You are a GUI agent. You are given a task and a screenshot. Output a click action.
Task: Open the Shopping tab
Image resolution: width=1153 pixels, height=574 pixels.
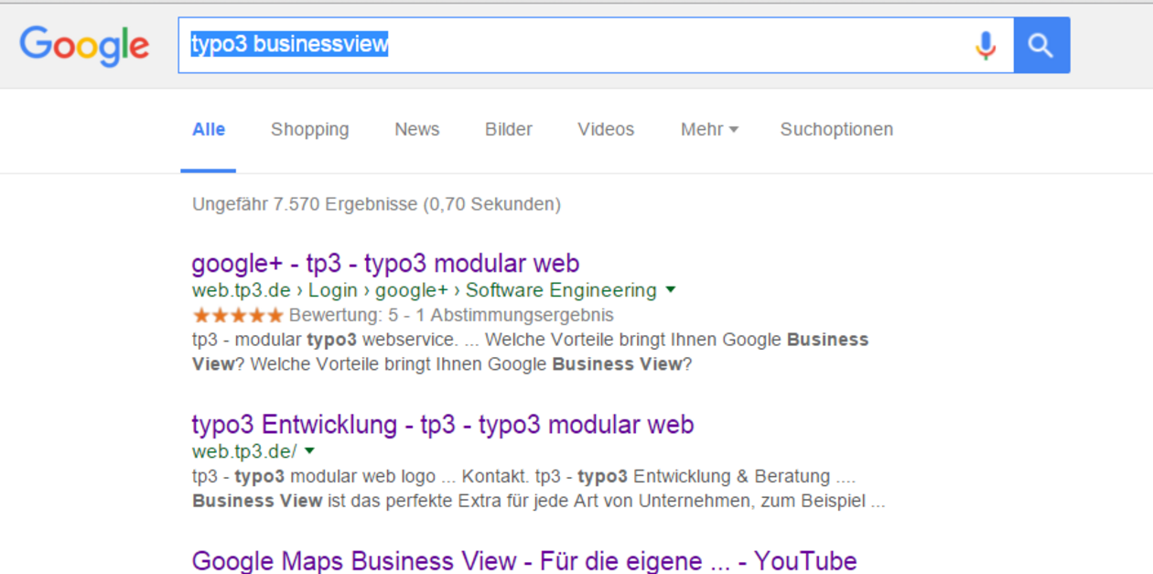309,129
